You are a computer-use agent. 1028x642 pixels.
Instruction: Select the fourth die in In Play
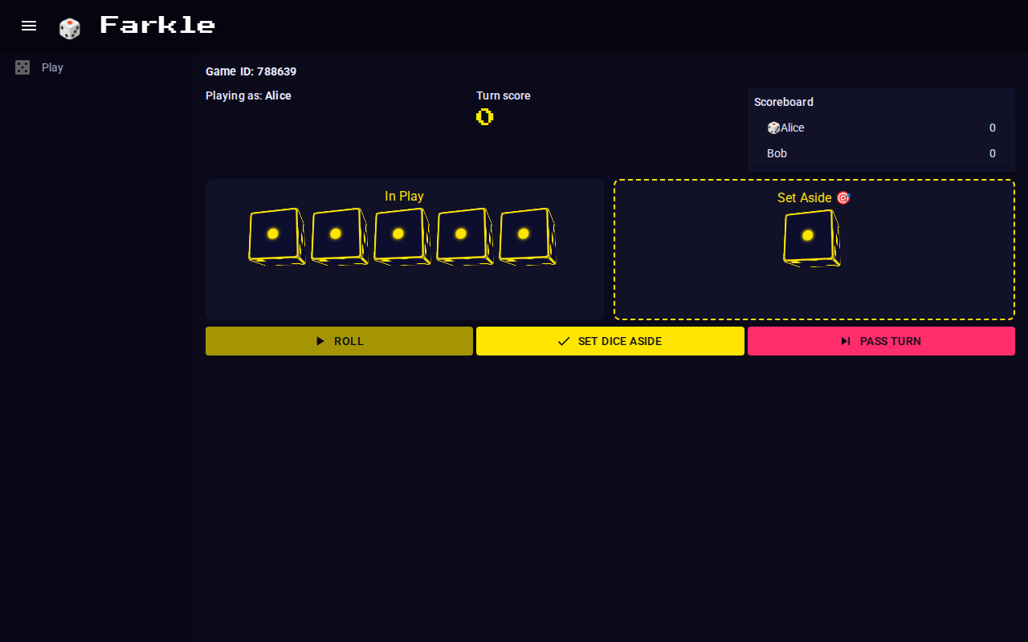tap(465, 237)
